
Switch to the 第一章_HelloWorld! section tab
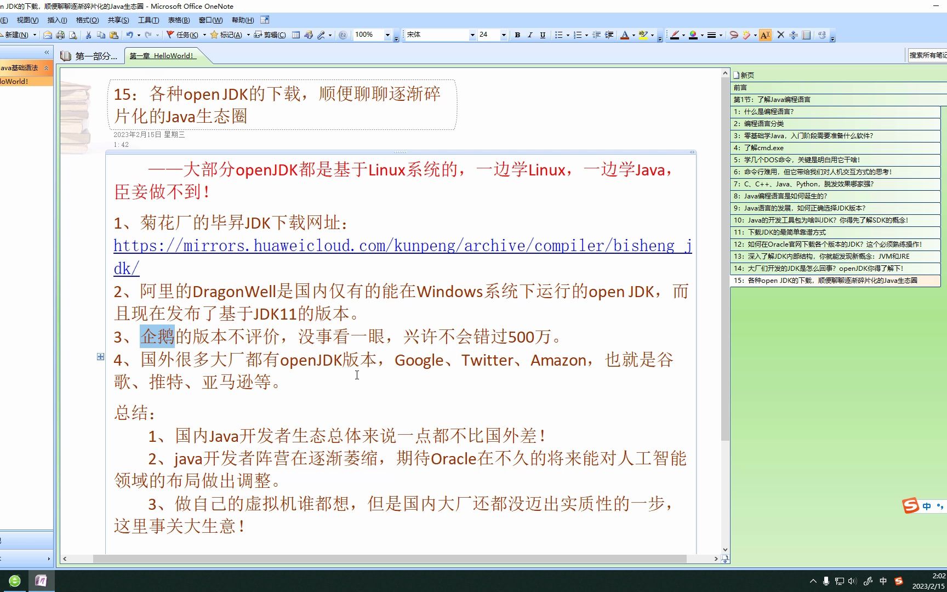(162, 55)
